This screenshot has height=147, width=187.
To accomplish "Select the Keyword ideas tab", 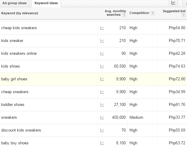I will (46, 3).
